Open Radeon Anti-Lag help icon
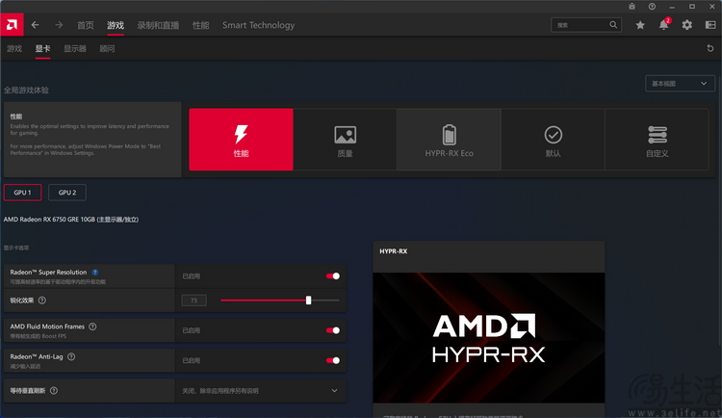This screenshot has width=722, height=418. (71, 356)
